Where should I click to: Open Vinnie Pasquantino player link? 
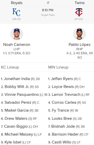tap(22, 95)
